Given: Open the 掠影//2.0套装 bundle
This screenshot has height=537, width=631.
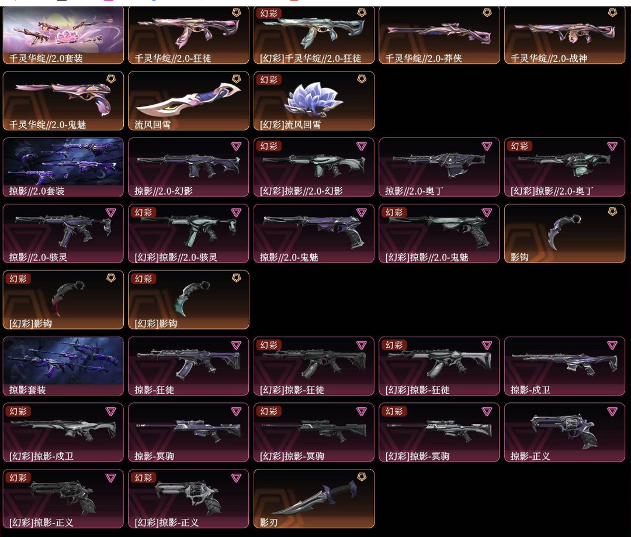Looking at the screenshot, I should [63, 167].
